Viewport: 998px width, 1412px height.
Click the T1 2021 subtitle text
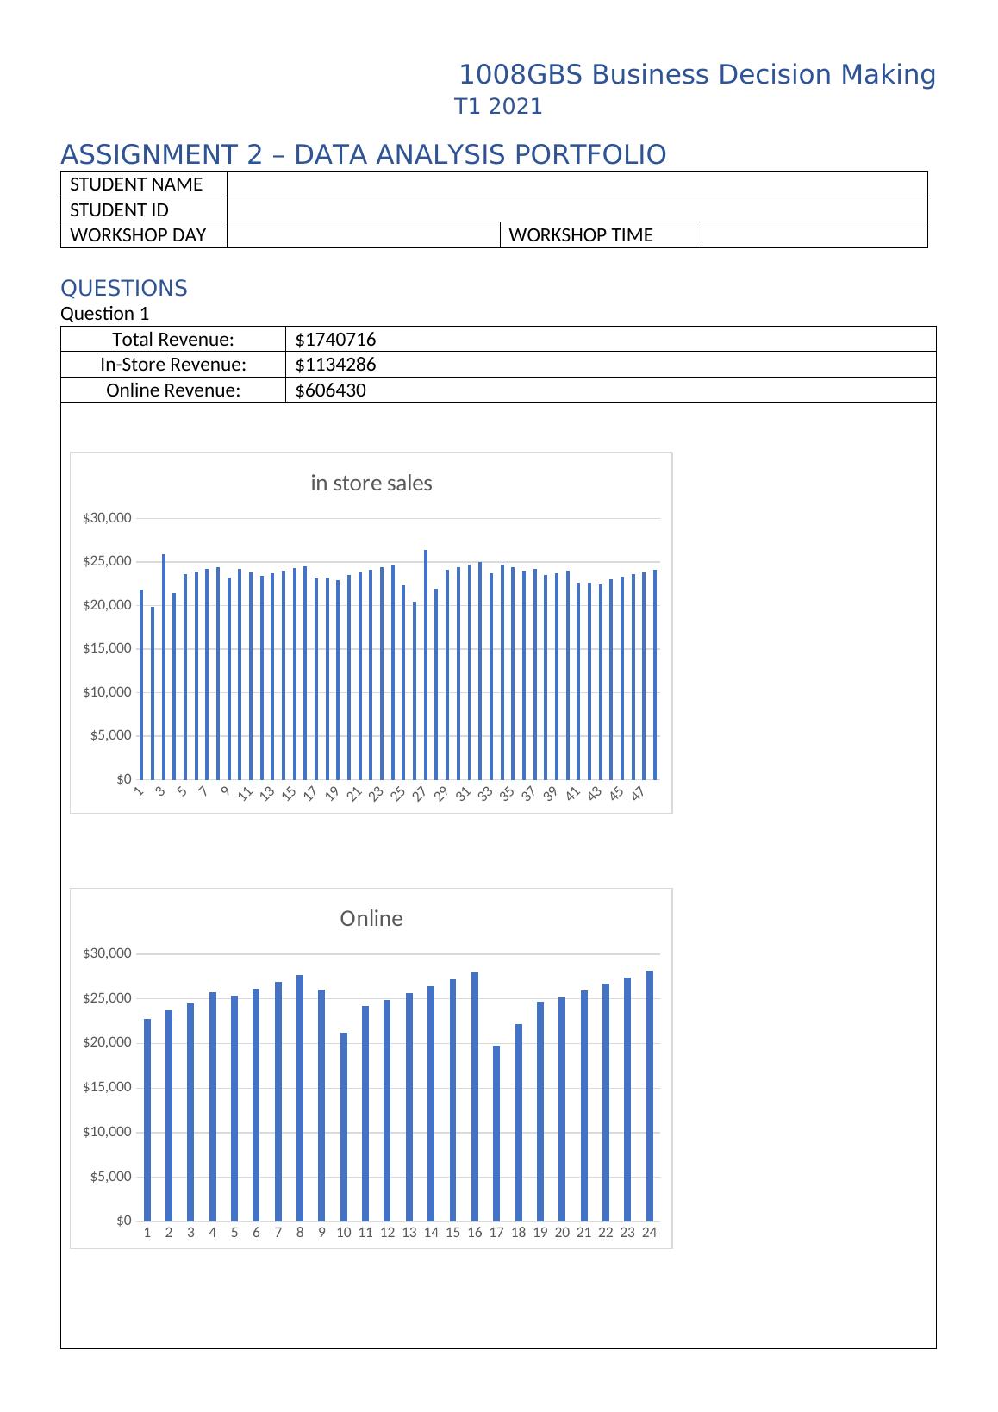(498, 107)
